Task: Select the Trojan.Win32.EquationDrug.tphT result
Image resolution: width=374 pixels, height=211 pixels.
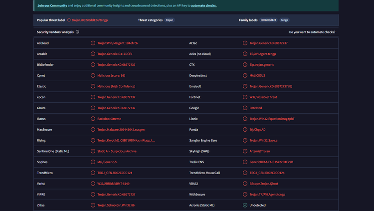Action: pyautogui.click(x=272, y=119)
